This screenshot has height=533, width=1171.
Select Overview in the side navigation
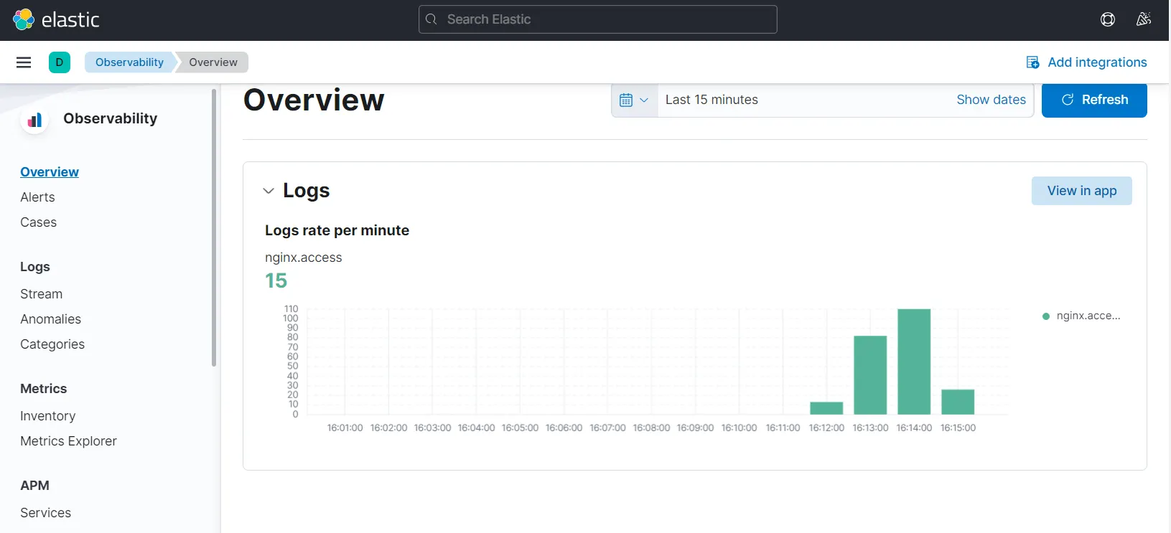pyautogui.click(x=50, y=172)
